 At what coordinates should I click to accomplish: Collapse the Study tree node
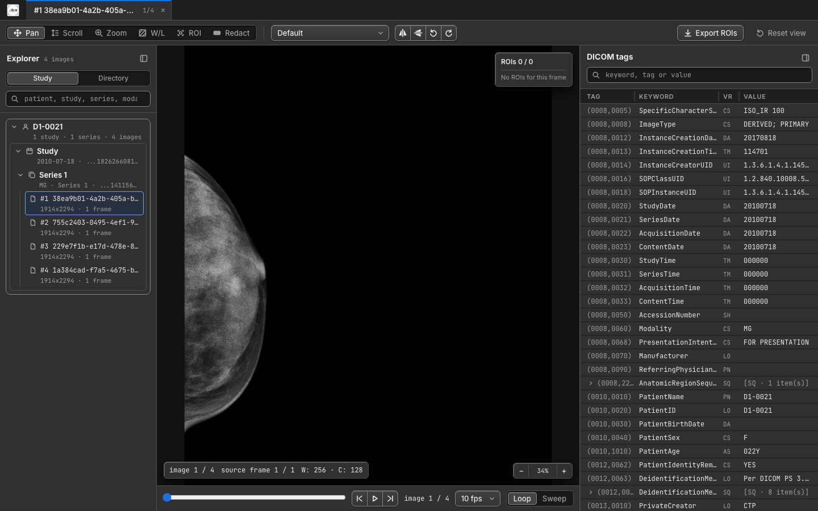coord(18,151)
